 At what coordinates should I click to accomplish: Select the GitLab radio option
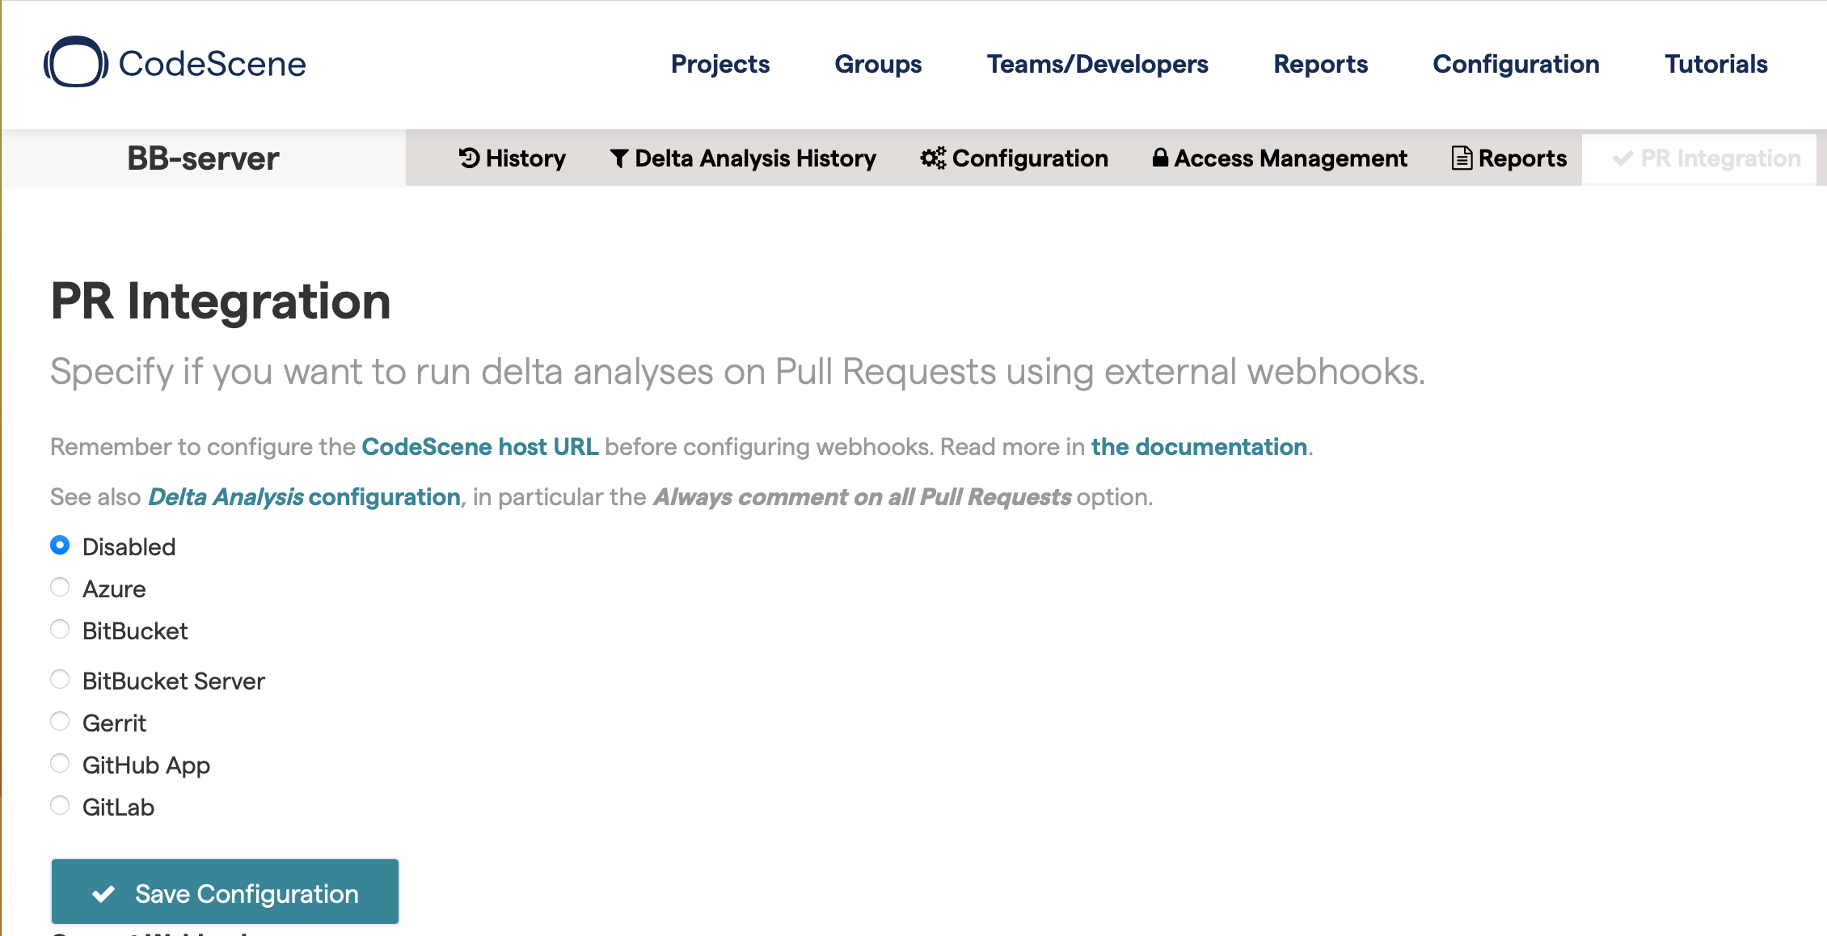tap(60, 806)
